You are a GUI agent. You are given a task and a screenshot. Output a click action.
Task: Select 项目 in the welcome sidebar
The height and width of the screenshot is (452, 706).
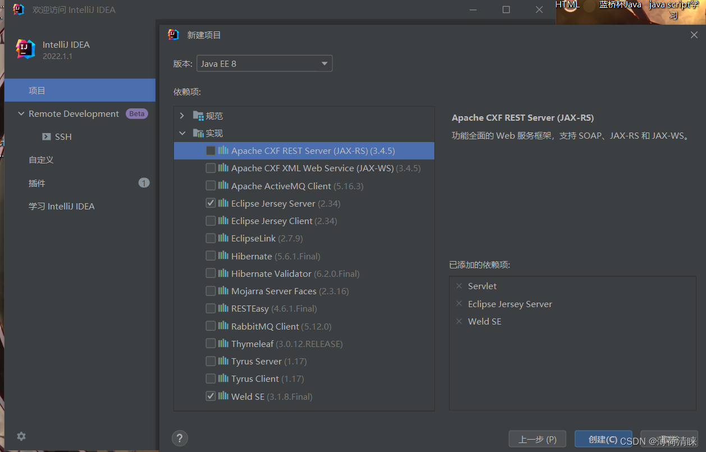[x=80, y=90]
